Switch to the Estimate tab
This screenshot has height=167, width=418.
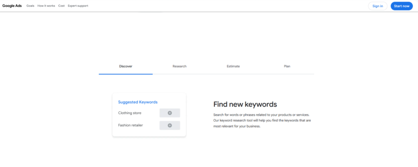click(x=233, y=66)
